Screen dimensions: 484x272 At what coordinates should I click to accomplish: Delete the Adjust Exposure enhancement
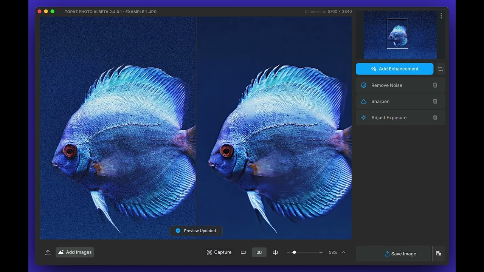435,118
